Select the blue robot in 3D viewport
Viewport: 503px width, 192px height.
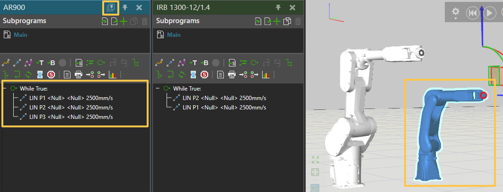tap(428, 142)
